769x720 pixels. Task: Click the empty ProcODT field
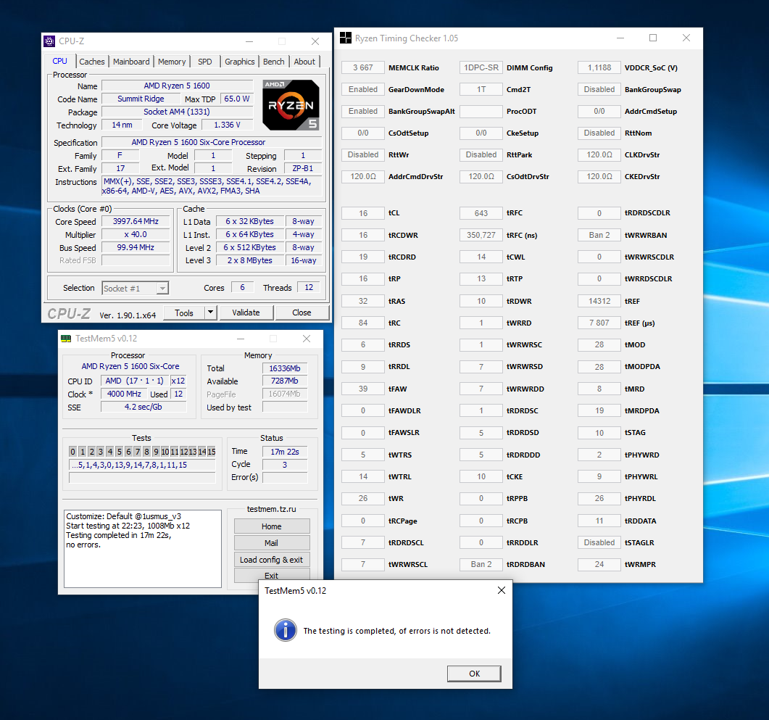pos(481,112)
